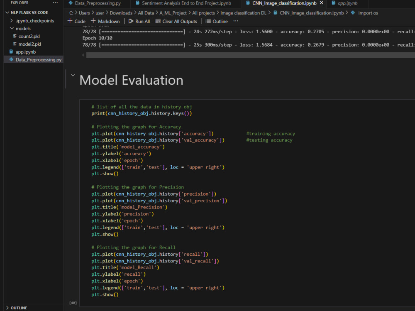Click the cell execution count [40]
The height and width of the screenshot is (311, 415).
coord(73,303)
